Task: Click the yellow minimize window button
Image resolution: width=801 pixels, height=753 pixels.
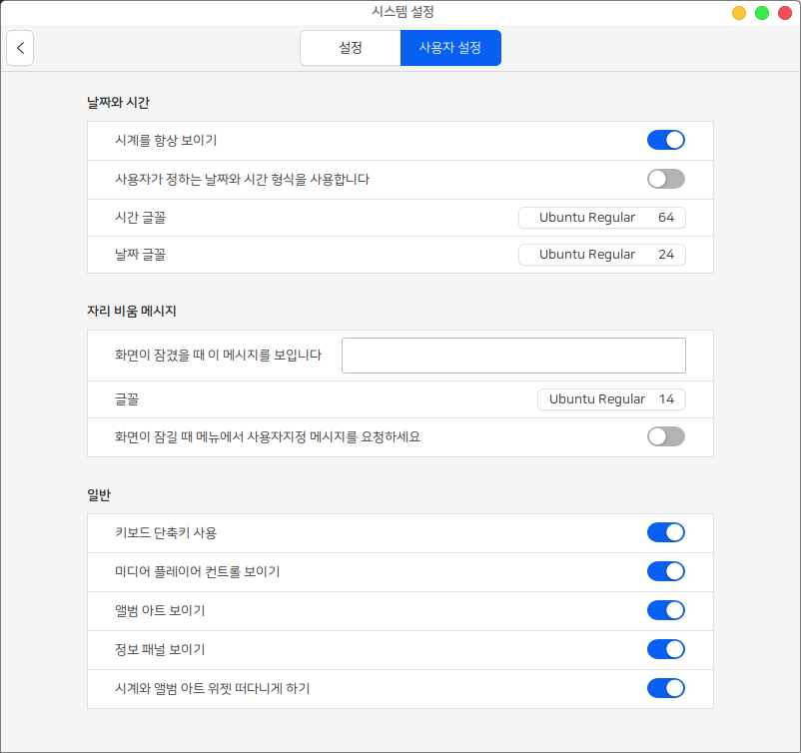Action: 739,13
